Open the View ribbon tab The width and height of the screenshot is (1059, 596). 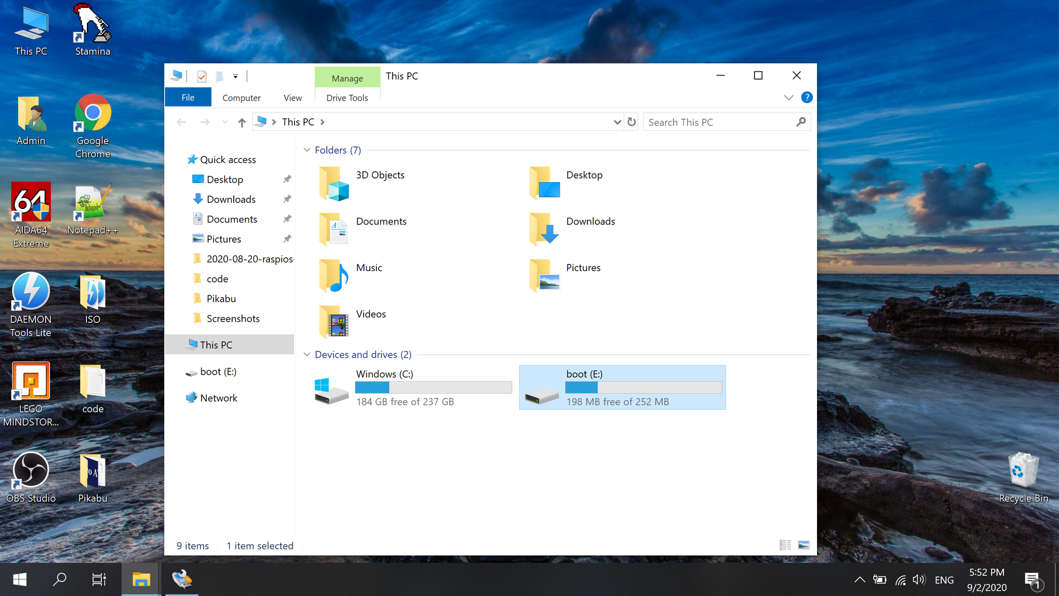293,98
